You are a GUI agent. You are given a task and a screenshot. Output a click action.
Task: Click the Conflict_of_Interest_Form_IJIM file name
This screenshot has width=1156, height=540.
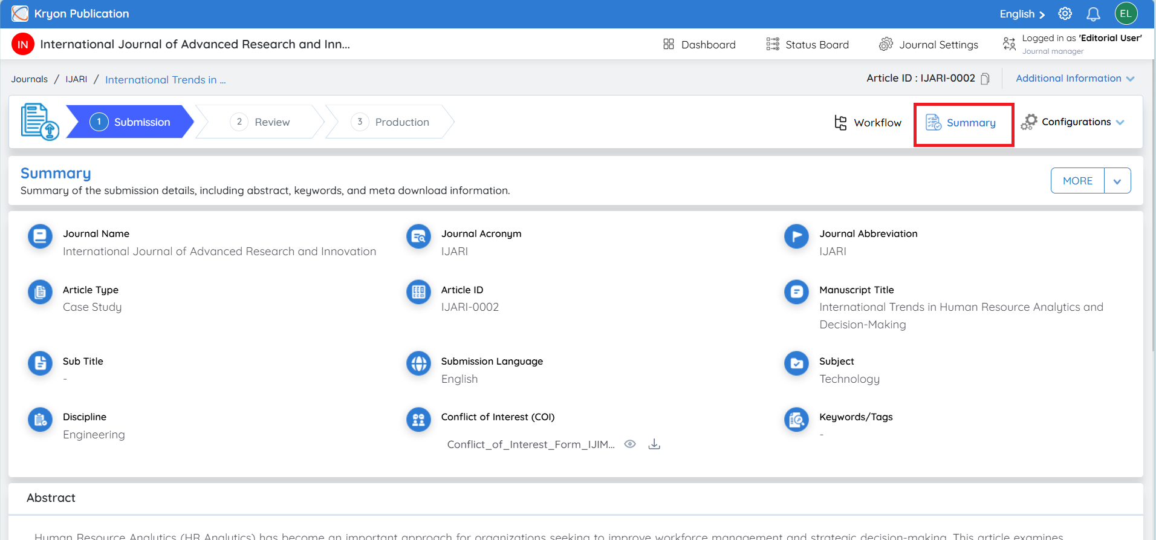point(531,444)
